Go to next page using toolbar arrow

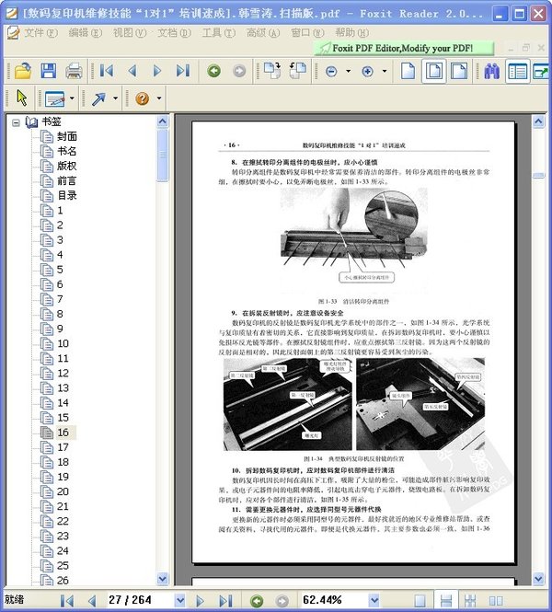tap(157, 71)
